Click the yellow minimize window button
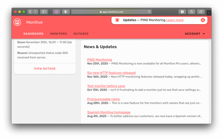This screenshot has height=139, width=223. [20, 12]
